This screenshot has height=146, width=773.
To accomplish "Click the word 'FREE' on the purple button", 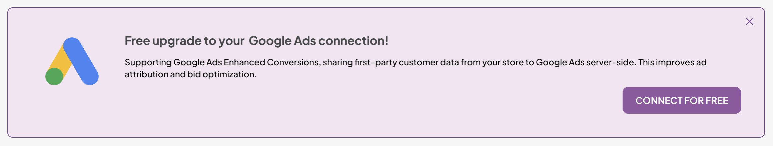I will pyautogui.click(x=717, y=101).
